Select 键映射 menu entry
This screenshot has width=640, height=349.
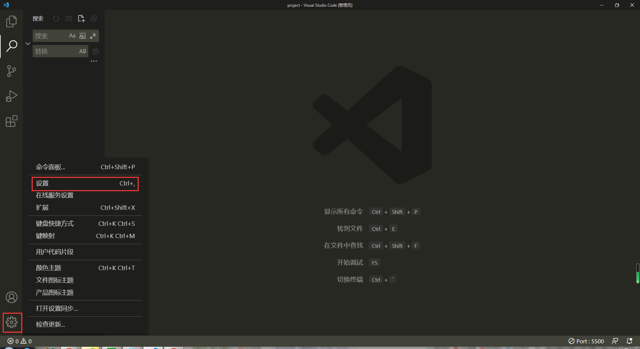(x=85, y=236)
